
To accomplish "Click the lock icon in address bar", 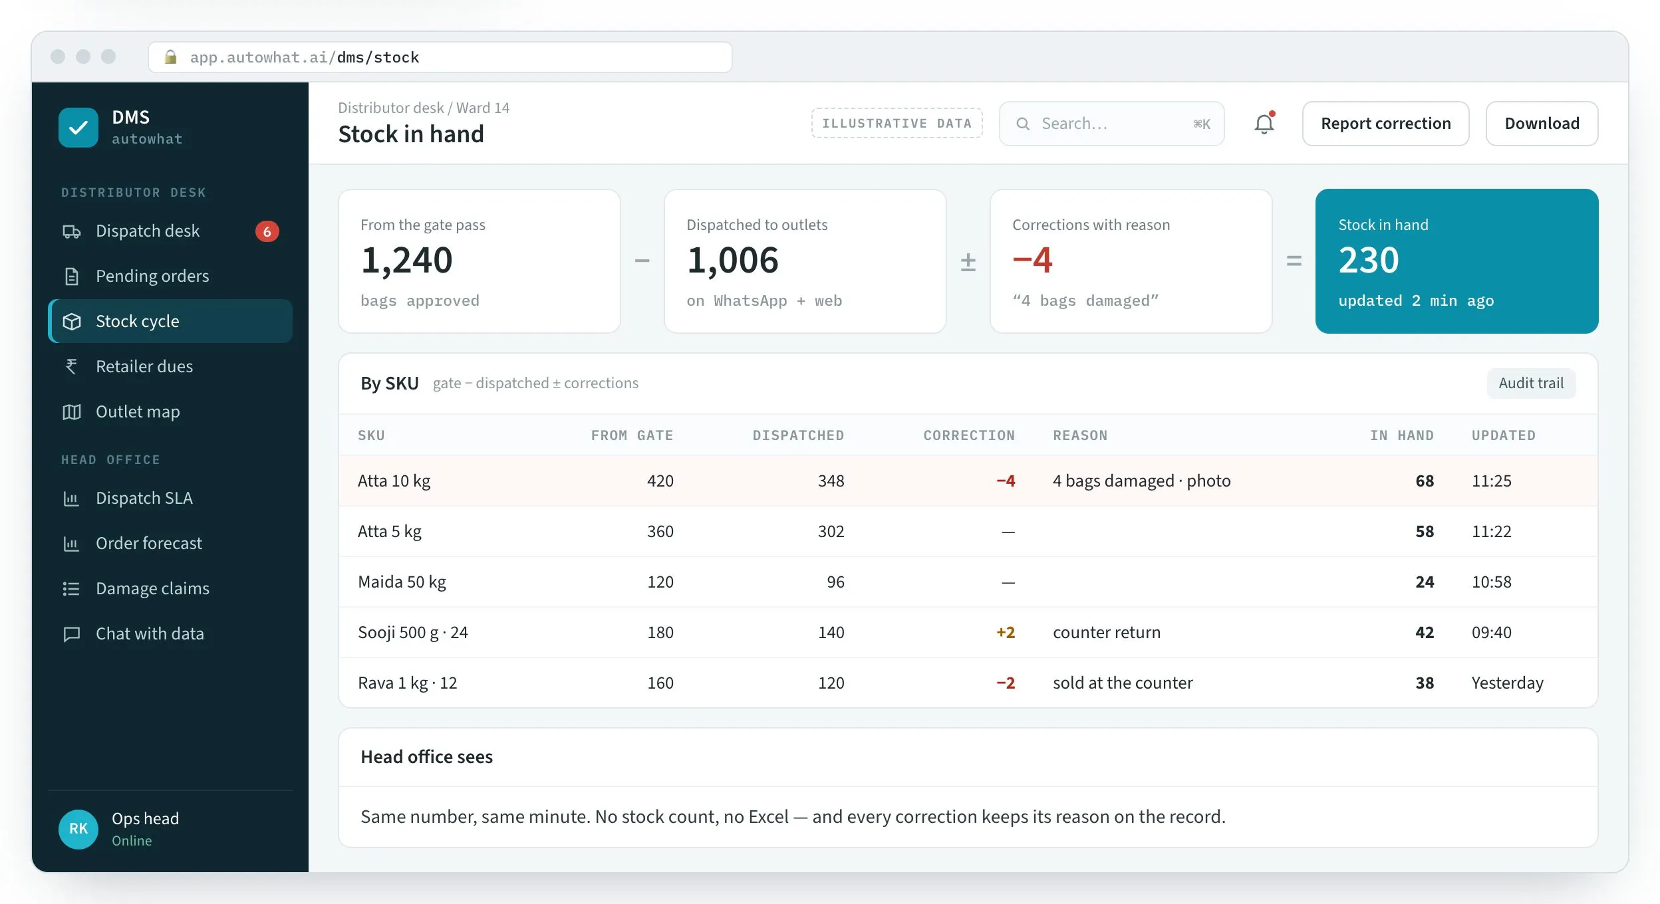I will coord(171,57).
